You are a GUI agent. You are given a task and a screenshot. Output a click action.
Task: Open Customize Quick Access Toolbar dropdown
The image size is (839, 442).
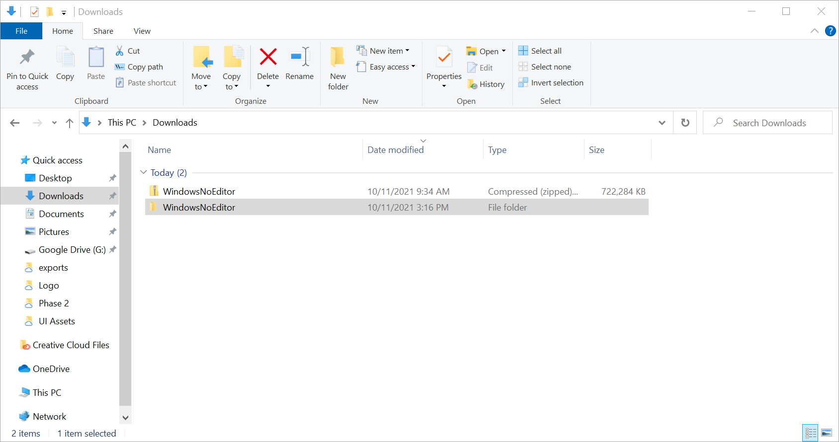coord(64,12)
